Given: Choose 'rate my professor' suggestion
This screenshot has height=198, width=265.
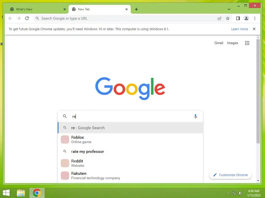Looking at the screenshot, I should pyautogui.click(x=130, y=152).
